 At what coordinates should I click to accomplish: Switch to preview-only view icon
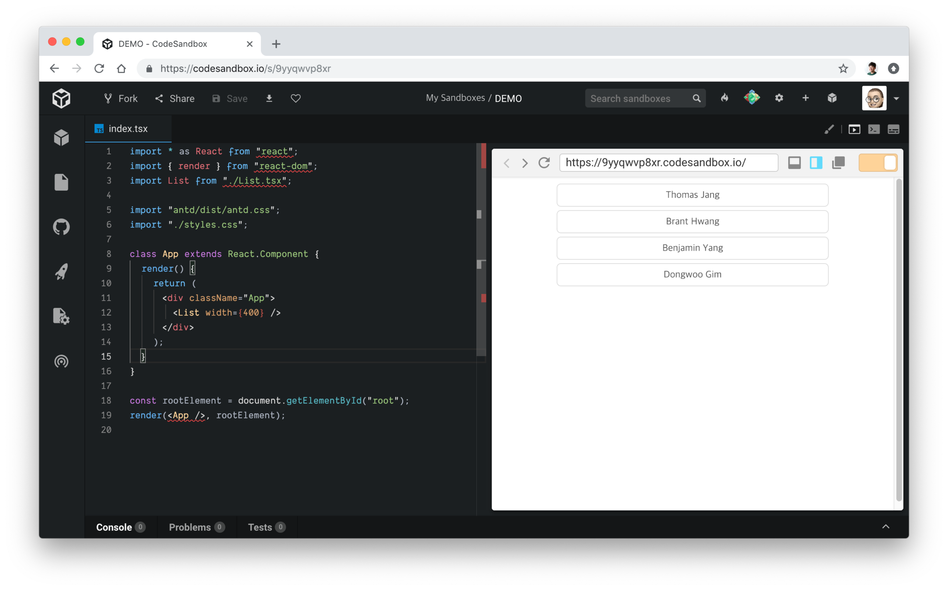point(854,129)
